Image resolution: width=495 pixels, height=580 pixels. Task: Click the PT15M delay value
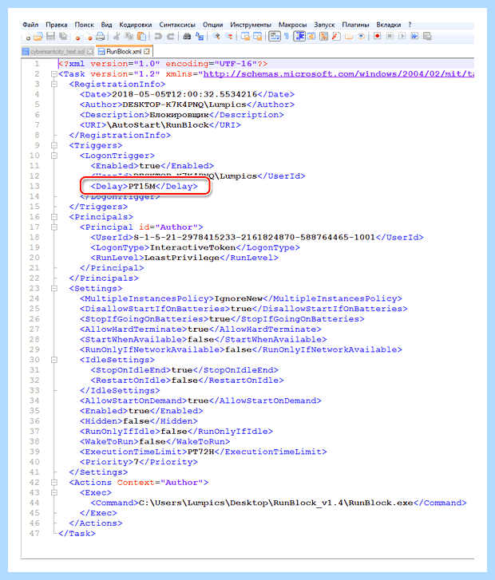click(142, 187)
